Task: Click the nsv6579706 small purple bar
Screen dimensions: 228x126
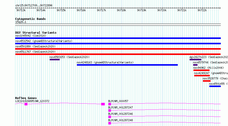Action: pos(195,65)
